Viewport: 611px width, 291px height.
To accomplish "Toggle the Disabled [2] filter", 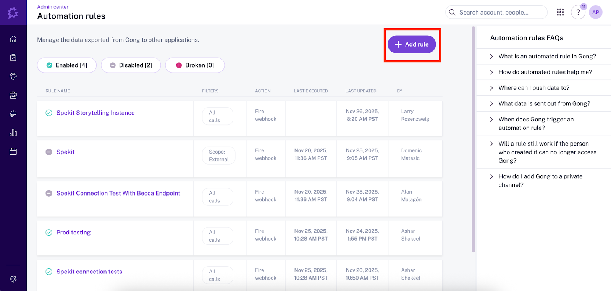I will click(131, 65).
